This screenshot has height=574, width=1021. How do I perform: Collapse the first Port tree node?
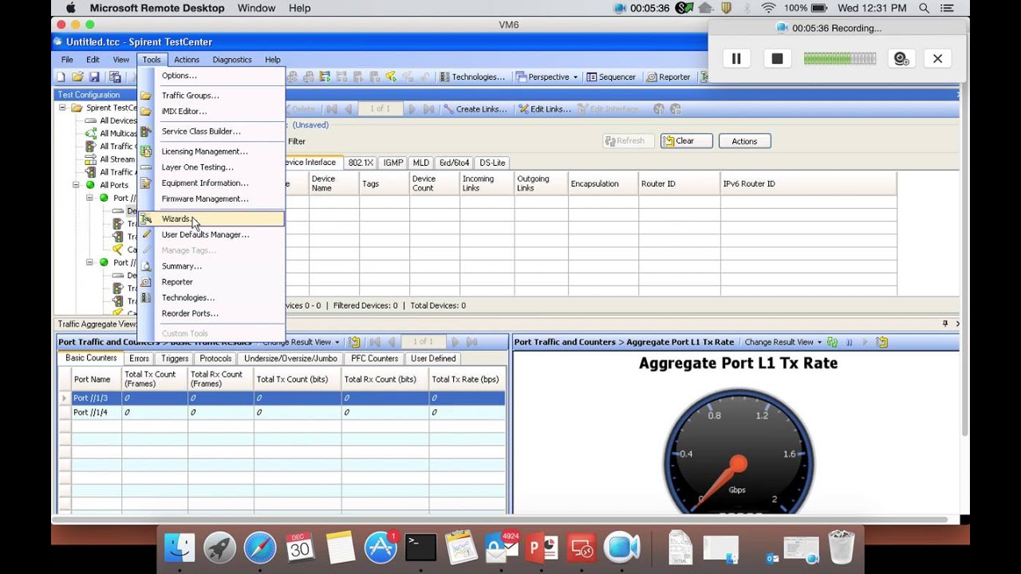pyautogui.click(x=89, y=198)
